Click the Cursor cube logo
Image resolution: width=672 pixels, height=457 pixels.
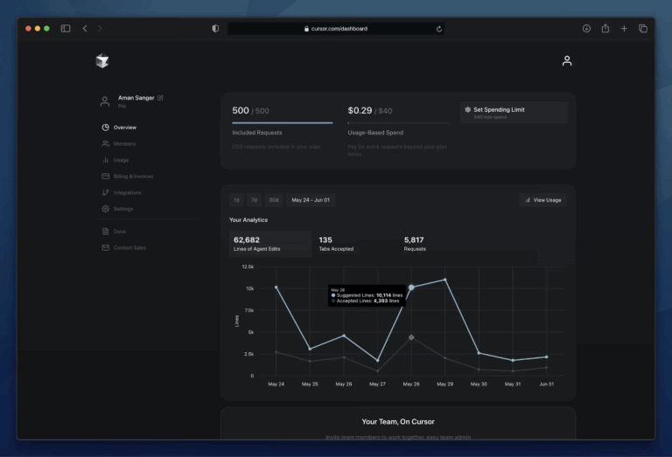pos(103,60)
